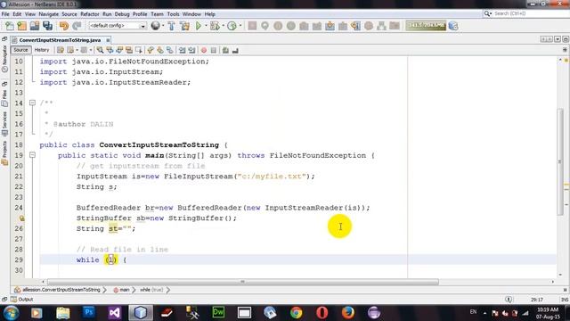
Task: Switch to the Source editor view
Action: [x=20, y=50]
